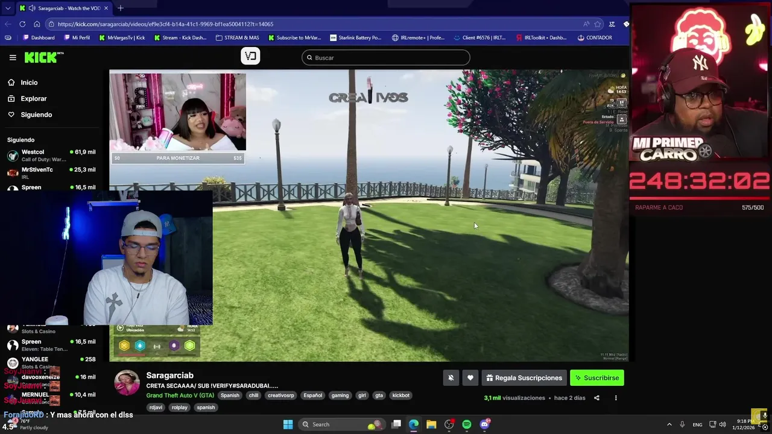Select the creativosrp tag

[x=281, y=395]
